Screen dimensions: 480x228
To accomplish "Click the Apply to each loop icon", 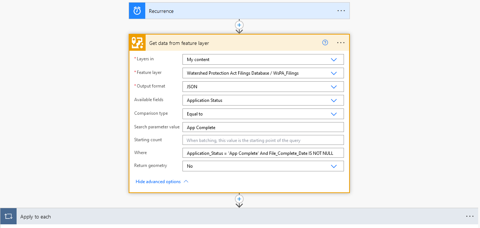I will tap(8, 217).
